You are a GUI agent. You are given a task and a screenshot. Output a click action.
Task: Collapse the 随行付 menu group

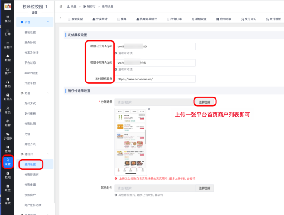coord(48,154)
